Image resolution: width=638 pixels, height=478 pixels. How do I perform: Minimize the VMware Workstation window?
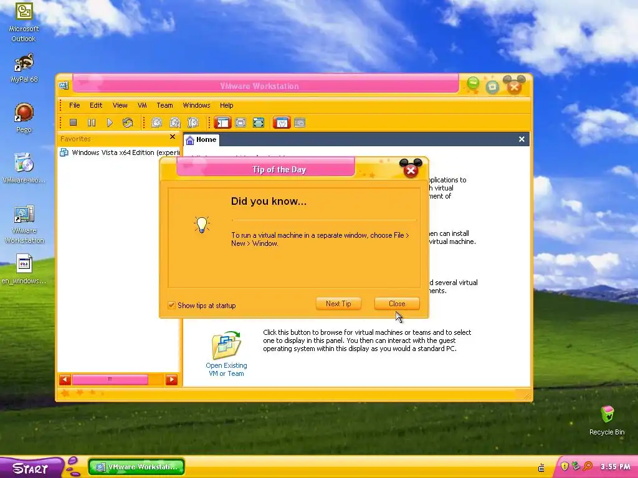tap(473, 84)
